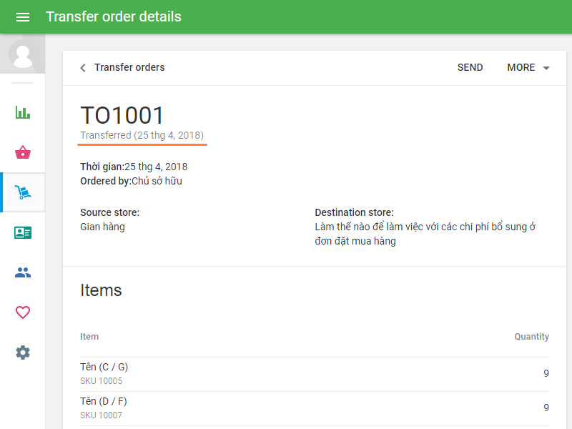Click the heart icon in the sidebar
Viewport: 572px width, 429px height.
[22, 312]
